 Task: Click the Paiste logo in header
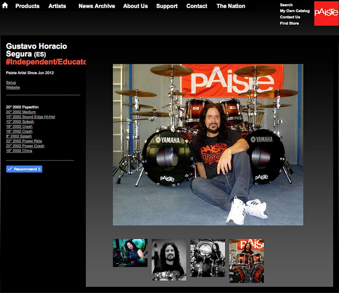pyautogui.click(x=326, y=13)
